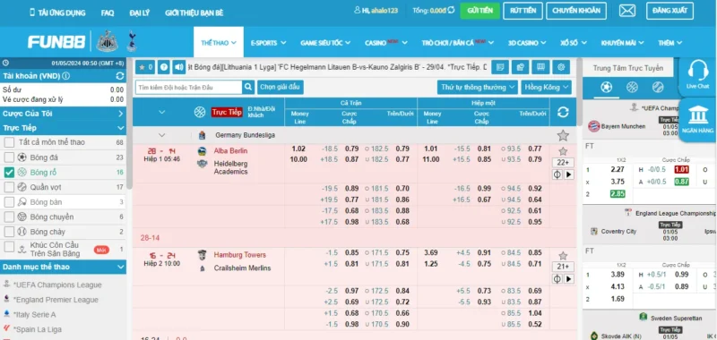Click the search magnifier beside the team search box
This screenshot has height=340, width=717.
pos(248,87)
